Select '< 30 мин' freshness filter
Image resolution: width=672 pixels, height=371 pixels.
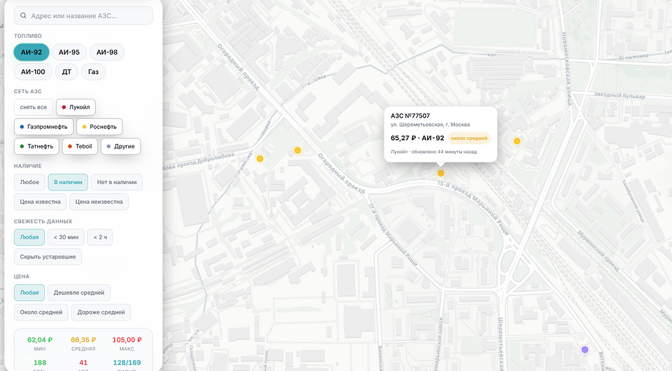(66, 237)
